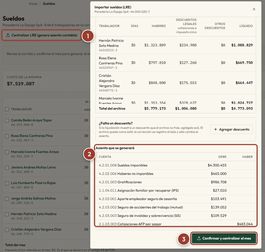Image resolution: width=265 pixels, height=252 pixels.
Task: Click Hernán Patricio Soto Medina's líquido $1.088.829
Action: tap(242, 45)
